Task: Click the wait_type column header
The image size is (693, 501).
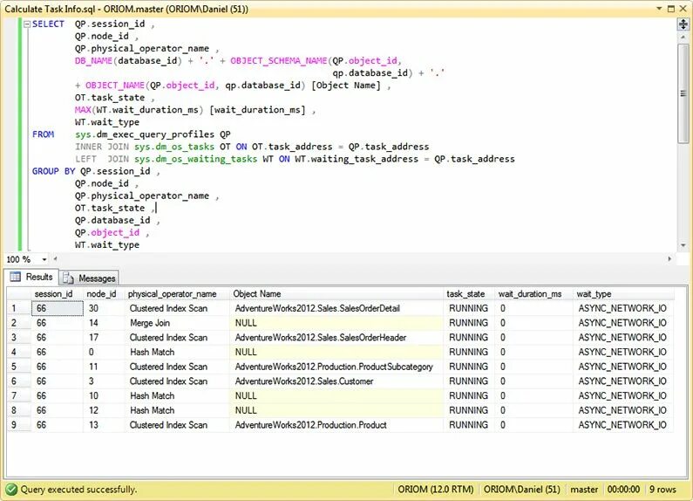Action: [x=623, y=294]
